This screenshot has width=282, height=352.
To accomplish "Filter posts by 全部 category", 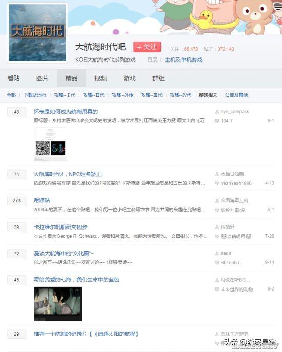I will [x=11, y=95].
